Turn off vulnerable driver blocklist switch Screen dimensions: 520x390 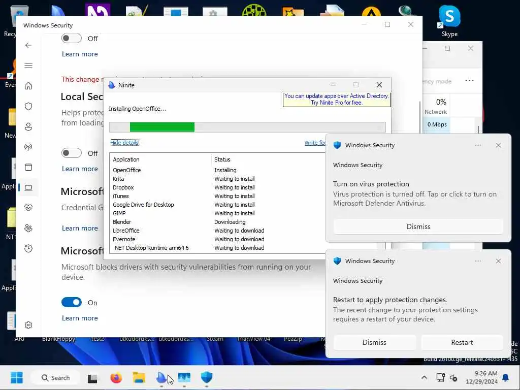tap(71, 303)
